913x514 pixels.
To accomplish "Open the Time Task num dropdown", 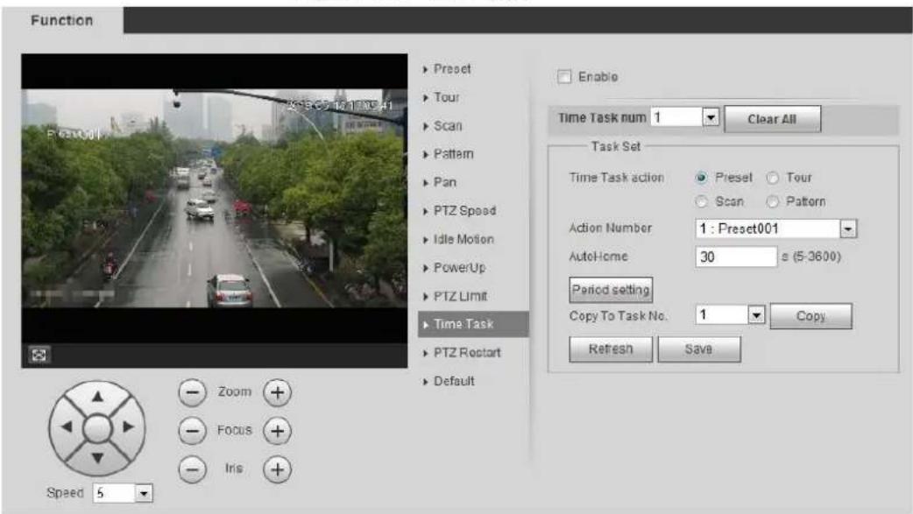I will (x=711, y=117).
